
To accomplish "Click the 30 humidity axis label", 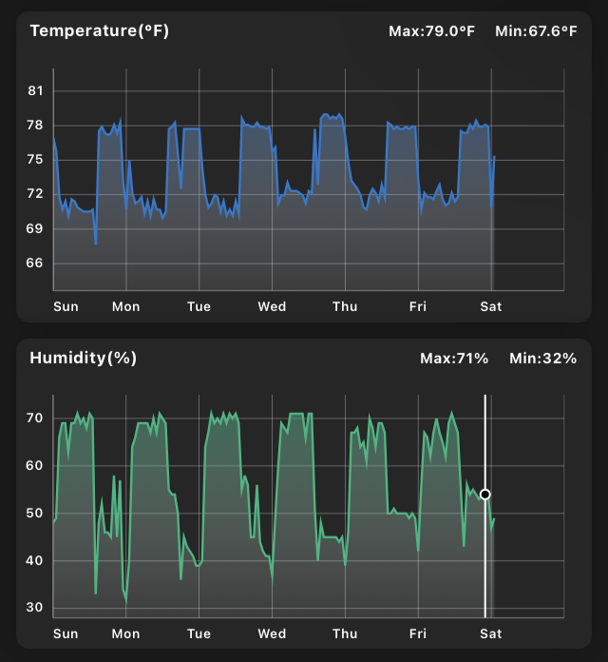I will 34,608.
